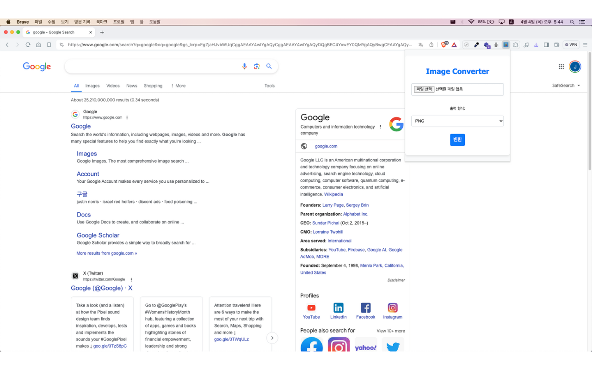Reload the current page
592x370 pixels.
point(28,45)
